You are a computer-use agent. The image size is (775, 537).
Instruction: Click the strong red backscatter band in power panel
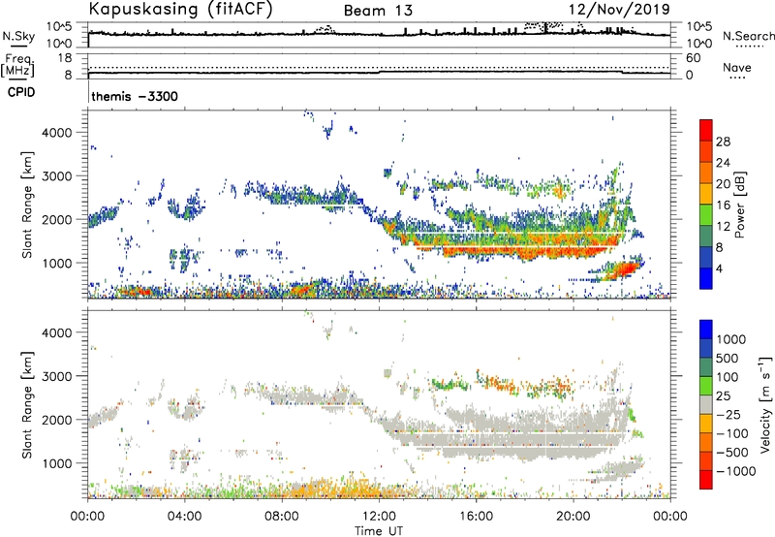pyautogui.click(x=524, y=249)
